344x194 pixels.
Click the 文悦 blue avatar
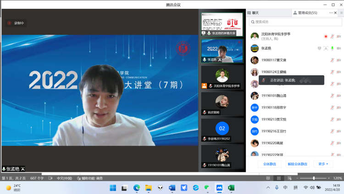pos(255,120)
